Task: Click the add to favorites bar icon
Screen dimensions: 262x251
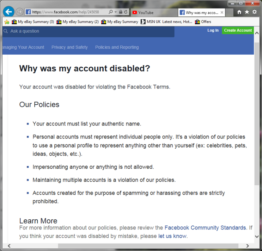Action: 7,22
